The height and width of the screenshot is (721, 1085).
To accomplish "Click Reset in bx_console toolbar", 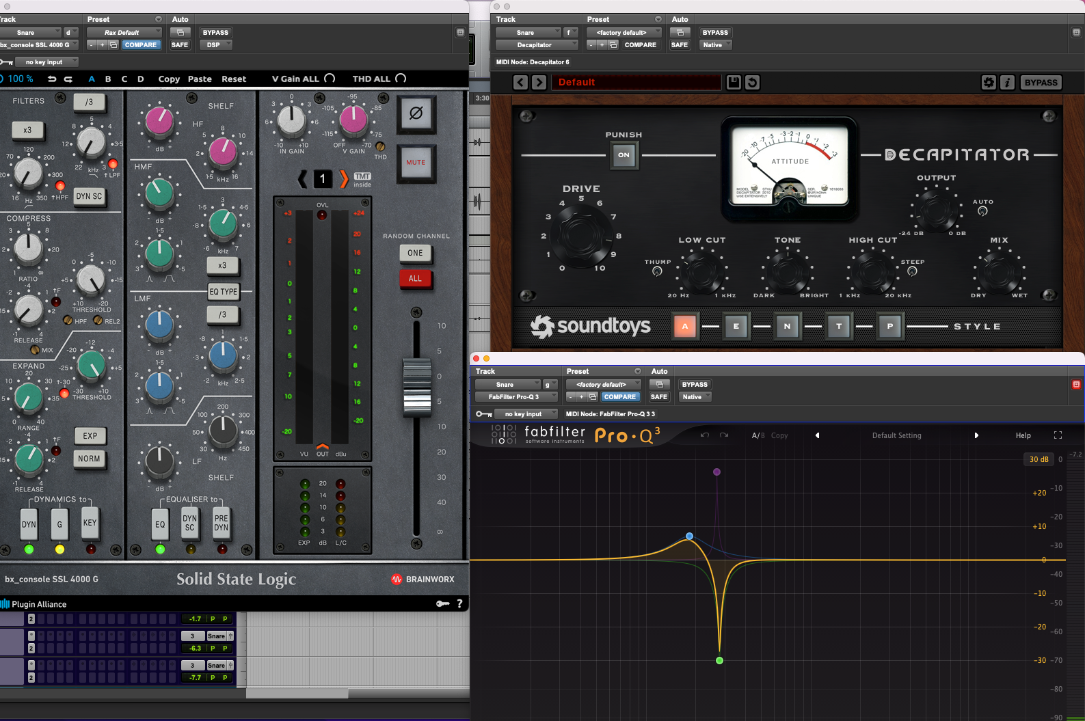I will [x=234, y=79].
